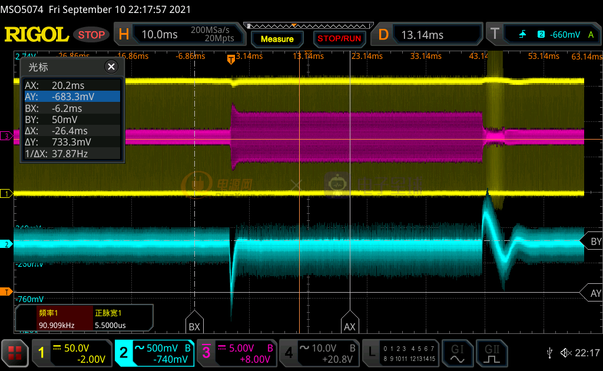Click the orange trigger level marker T
This screenshot has width=603, height=371.
[x=6, y=292]
